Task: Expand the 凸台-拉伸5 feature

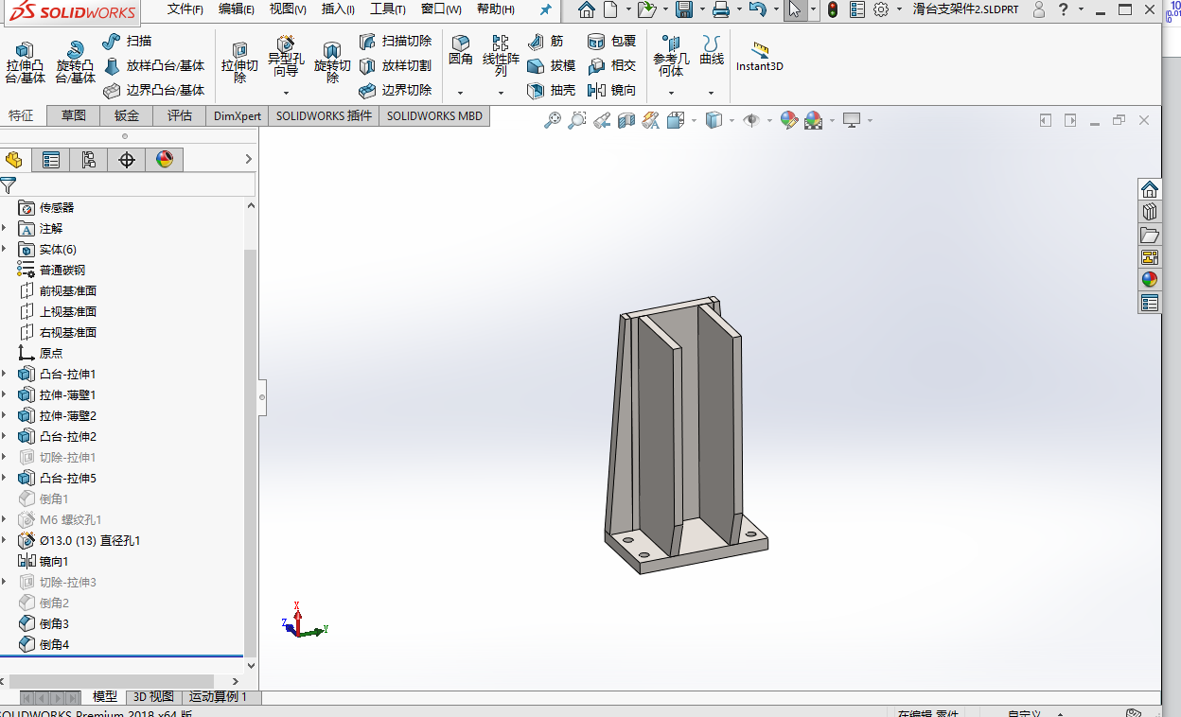Action: tap(5, 479)
